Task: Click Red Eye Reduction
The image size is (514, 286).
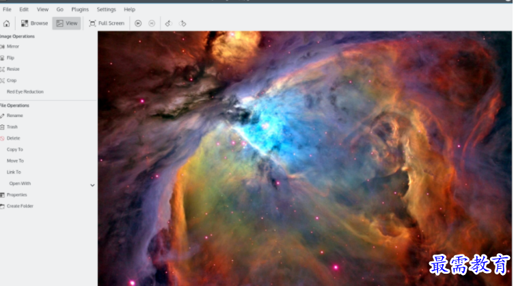Action: click(25, 92)
